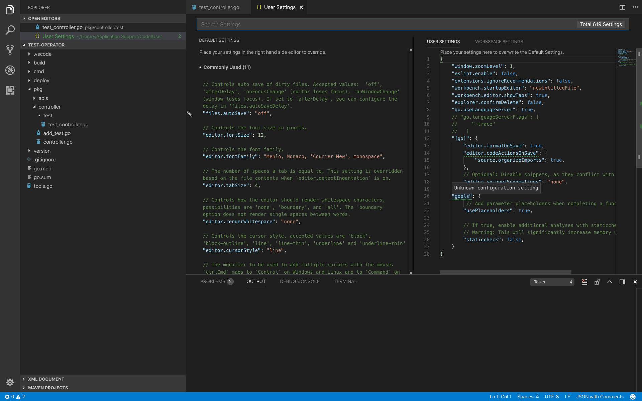Open the Debug view in the activity bar
The width and height of the screenshot is (642, 401).
pyautogui.click(x=10, y=70)
